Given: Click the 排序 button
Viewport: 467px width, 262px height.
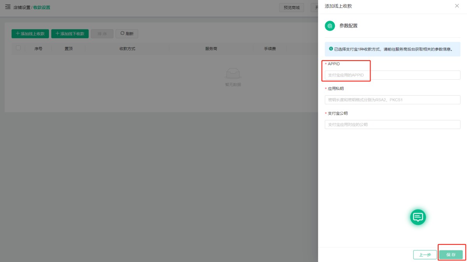Looking at the screenshot, I should point(102,34).
